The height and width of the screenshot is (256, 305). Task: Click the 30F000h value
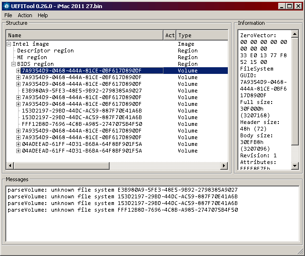252,109
